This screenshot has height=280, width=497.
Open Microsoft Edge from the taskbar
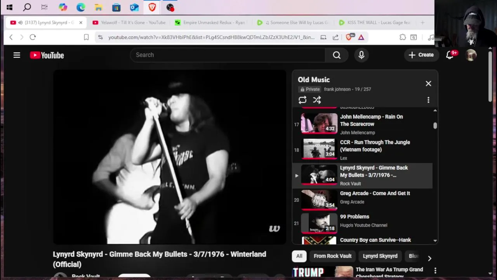[x=80, y=7]
